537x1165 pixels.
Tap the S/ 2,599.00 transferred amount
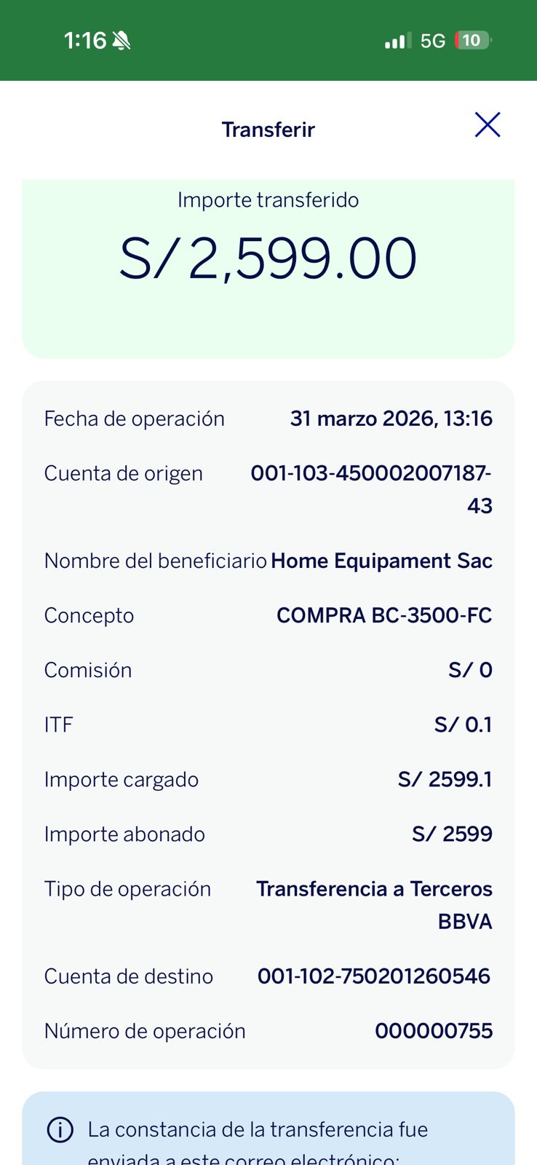[268, 258]
